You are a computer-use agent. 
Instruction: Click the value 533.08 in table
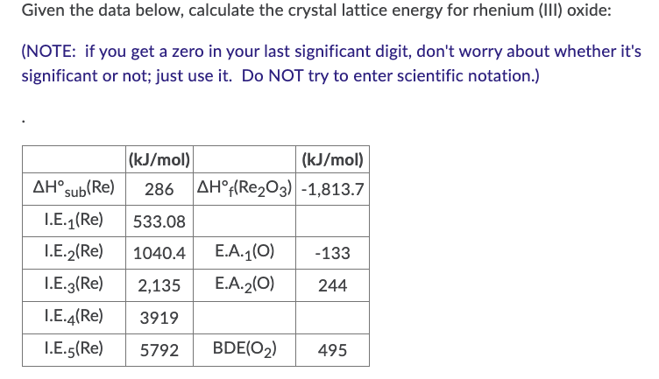click(159, 221)
